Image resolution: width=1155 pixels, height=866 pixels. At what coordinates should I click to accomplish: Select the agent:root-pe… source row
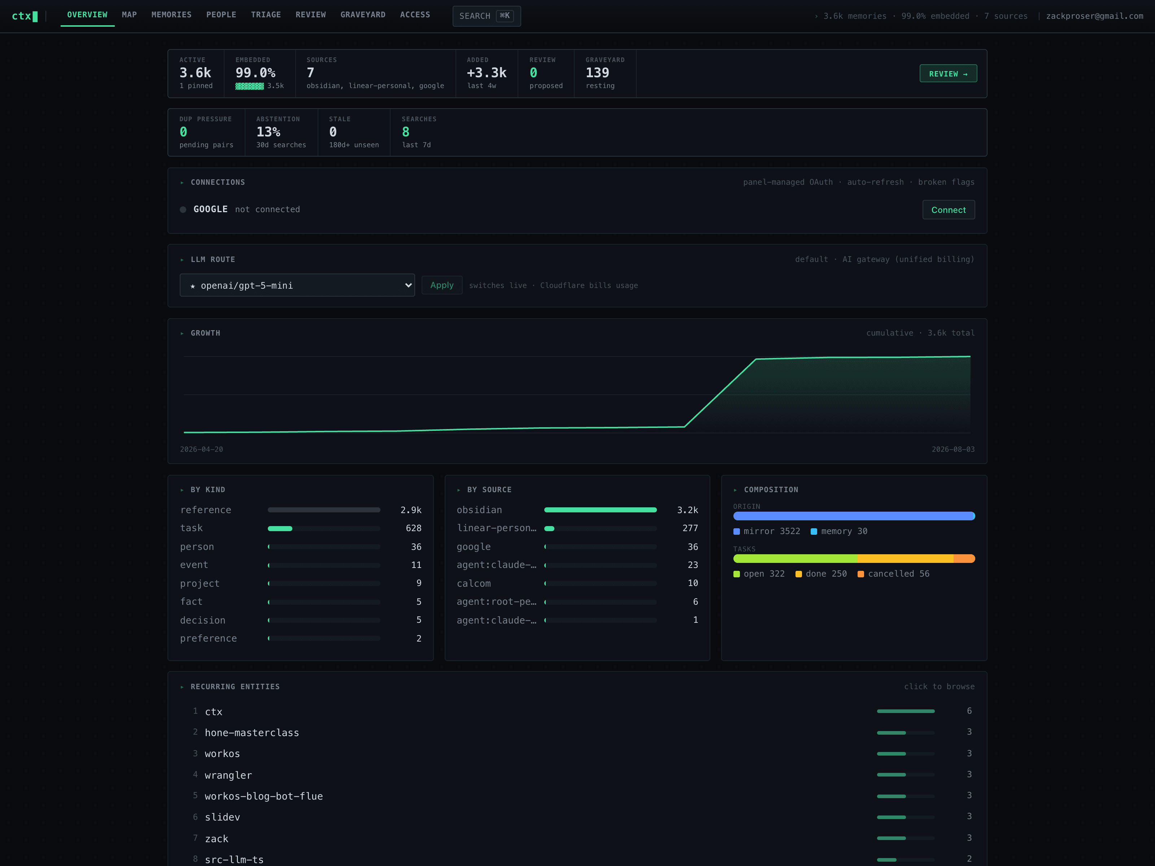pyautogui.click(x=577, y=602)
